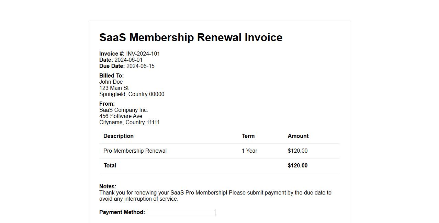Click the Description column header
The image size is (439, 223).
click(x=118, y=136)
